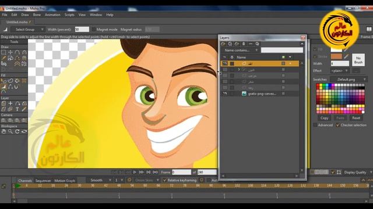The image size is (373, 209).
Task: Click the ellipsis button beside Effect
Action: (x=356, y=71)
